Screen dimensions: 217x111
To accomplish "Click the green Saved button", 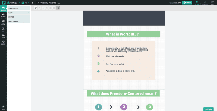I will [x=187, y=2].
